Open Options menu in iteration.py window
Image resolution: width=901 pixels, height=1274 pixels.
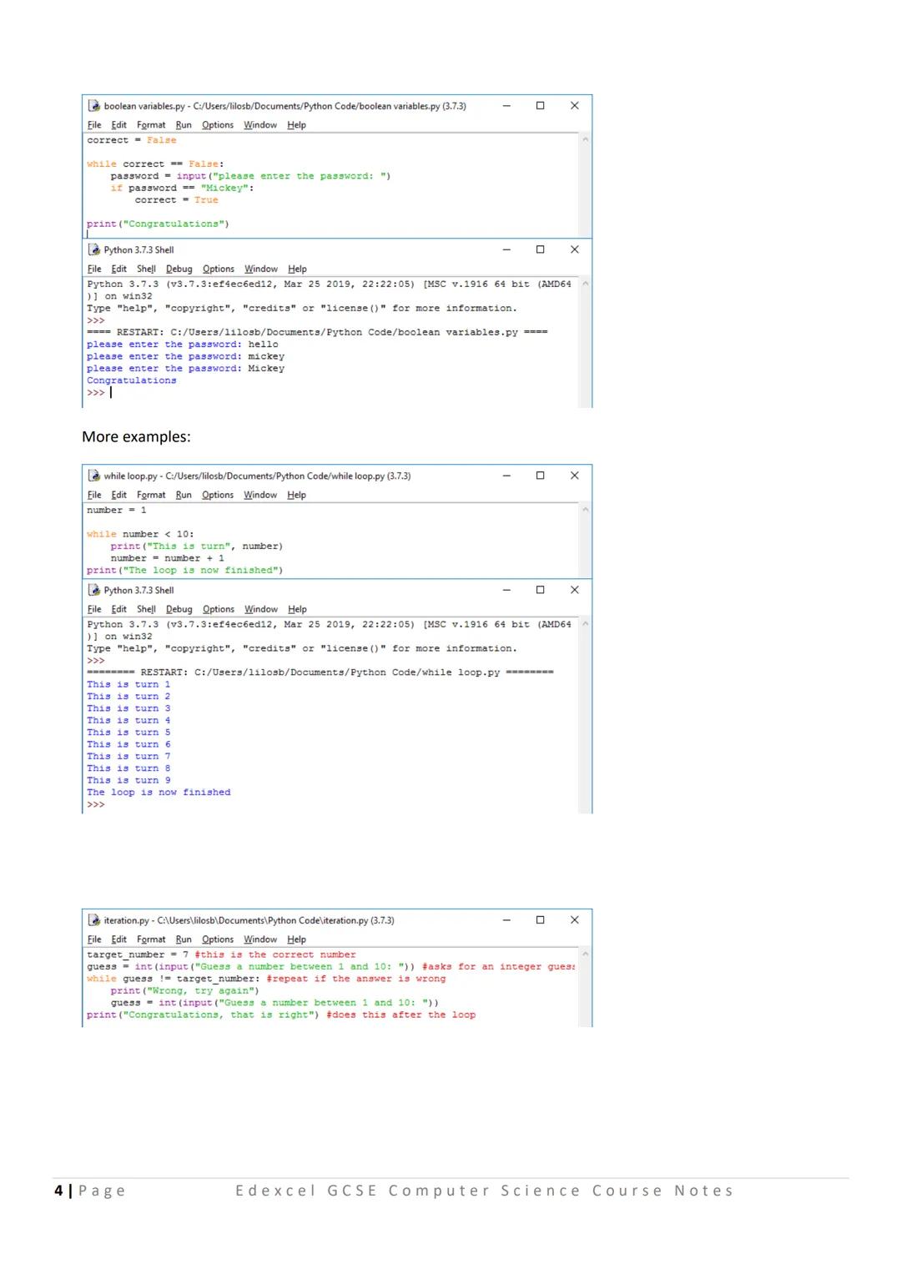[x=218, y=939]
